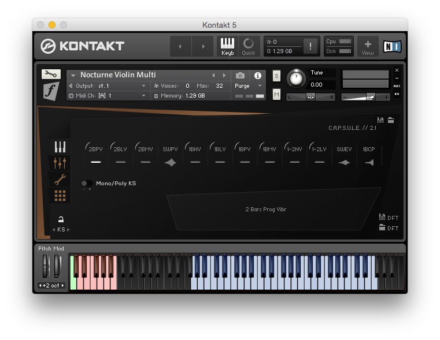This screenshot has width=440, height=340.
Task: Solo the Nocturne Violin Multi instrument
Action: click(x=276, y=76)
